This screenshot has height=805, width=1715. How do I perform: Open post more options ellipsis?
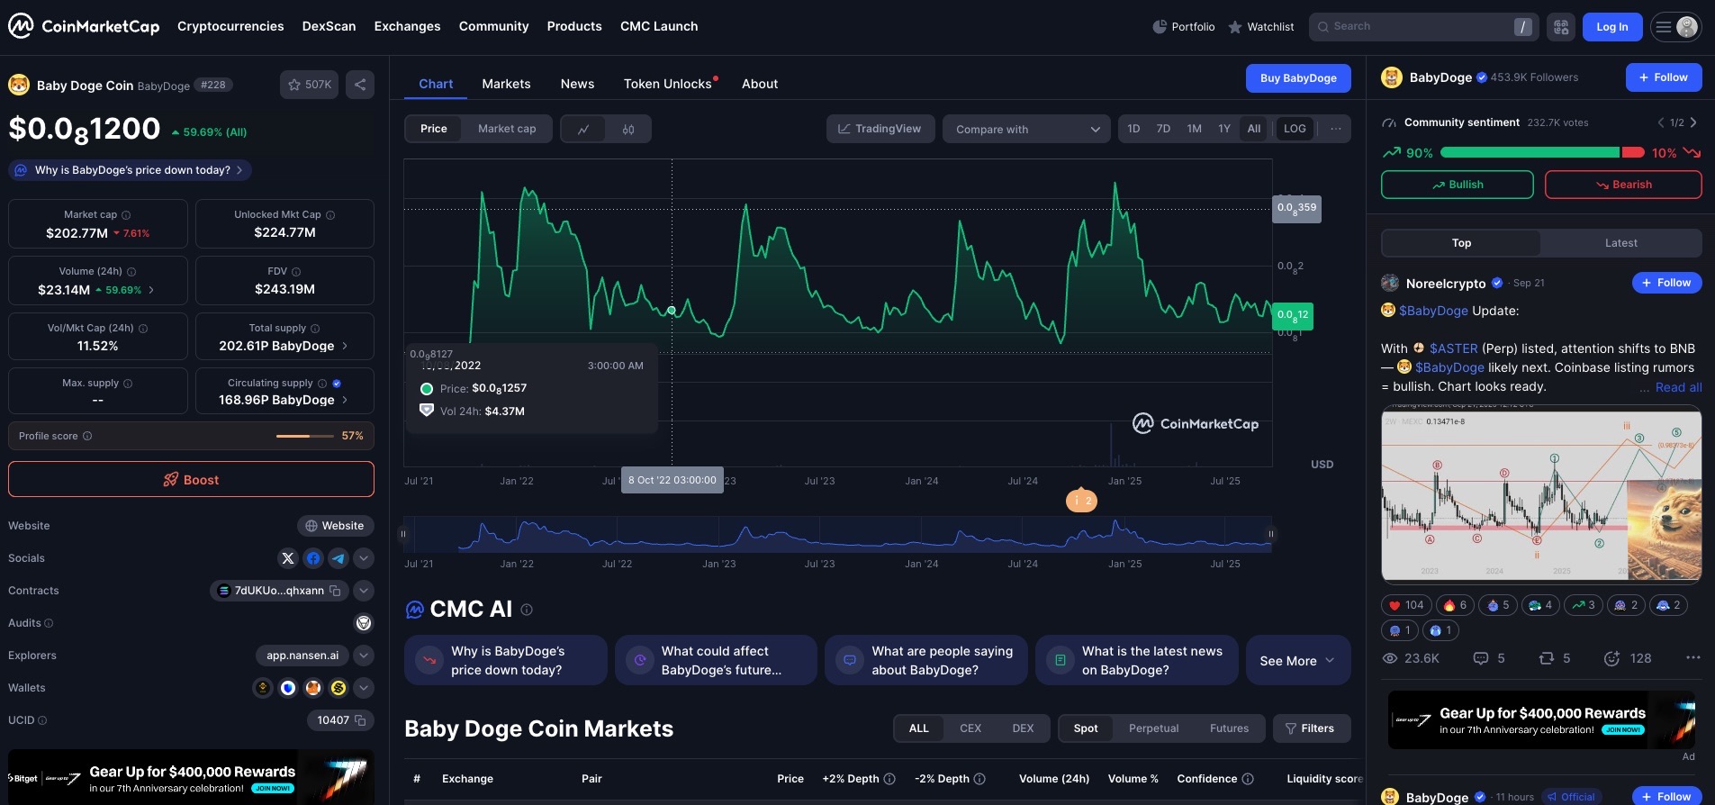point(1692,658)
